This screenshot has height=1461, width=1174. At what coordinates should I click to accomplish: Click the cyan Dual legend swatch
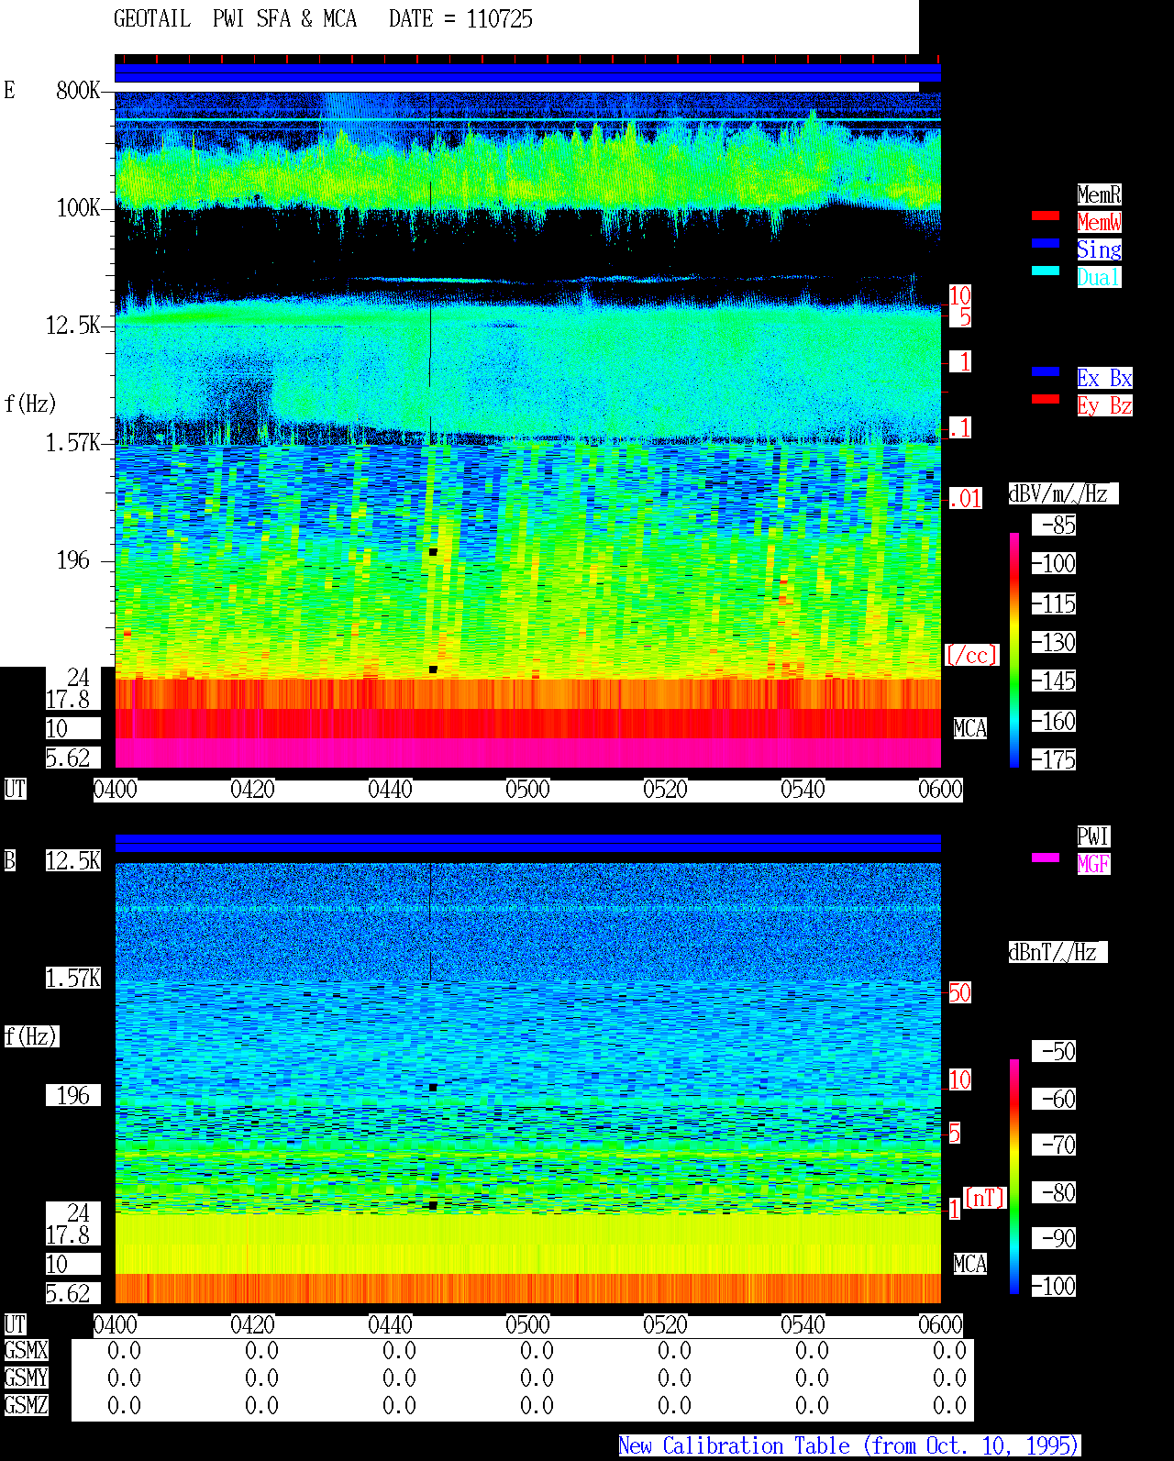tap(1046, 271)
